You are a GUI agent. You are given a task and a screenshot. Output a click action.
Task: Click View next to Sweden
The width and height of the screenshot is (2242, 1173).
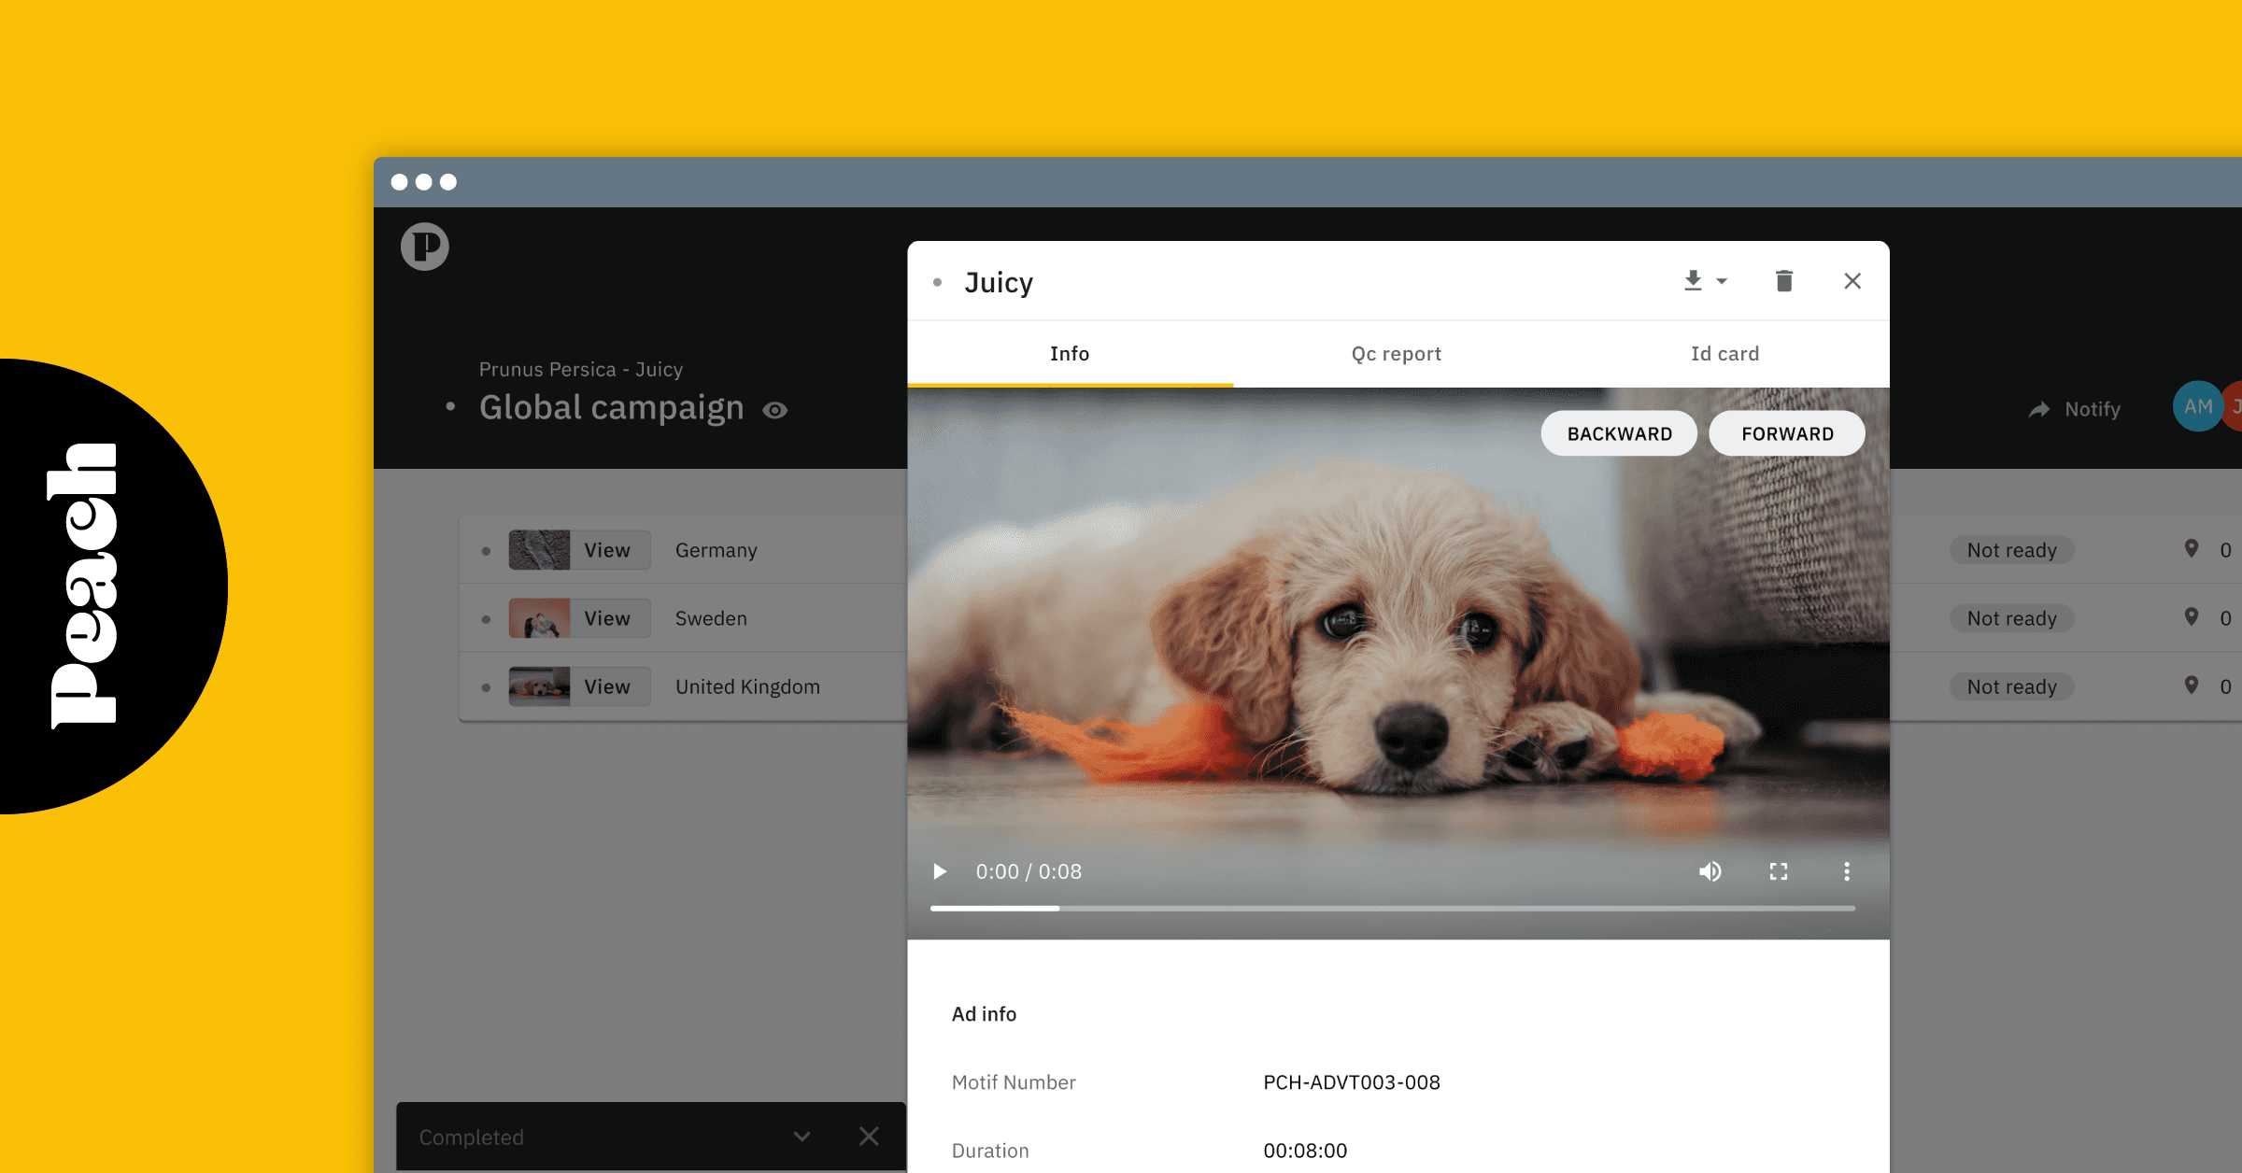(x=607, y=617)
